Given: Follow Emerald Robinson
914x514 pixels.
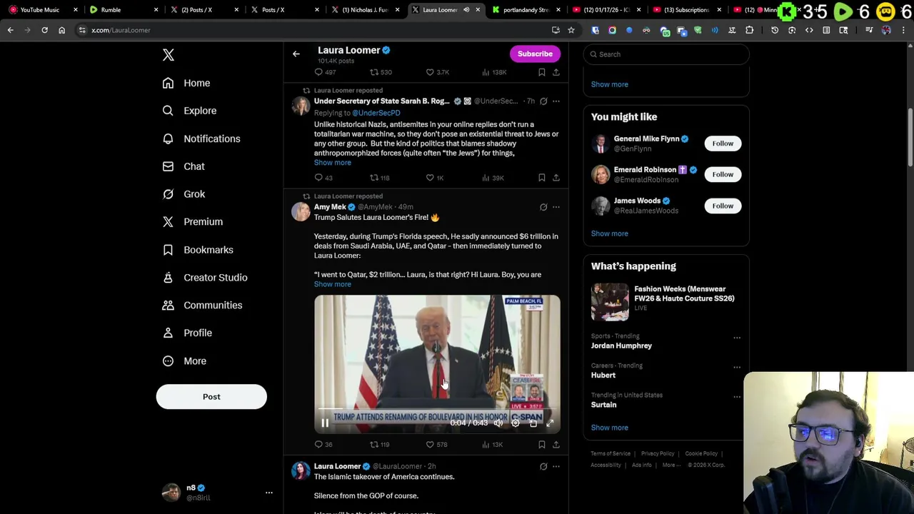Looking at the screenshot, I should (x=723, y=174).
